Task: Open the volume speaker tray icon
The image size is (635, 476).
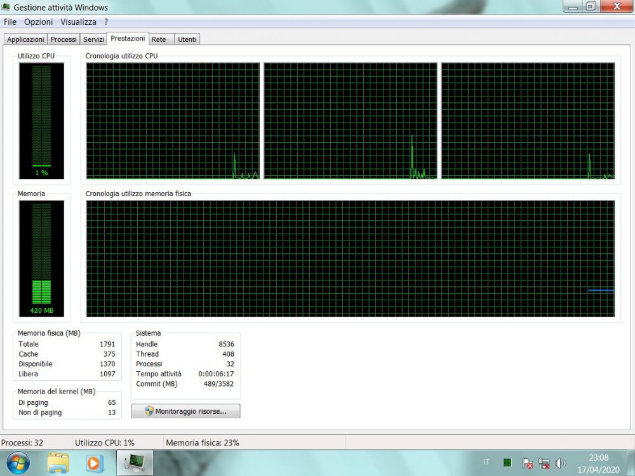Action: click(560, 463)
